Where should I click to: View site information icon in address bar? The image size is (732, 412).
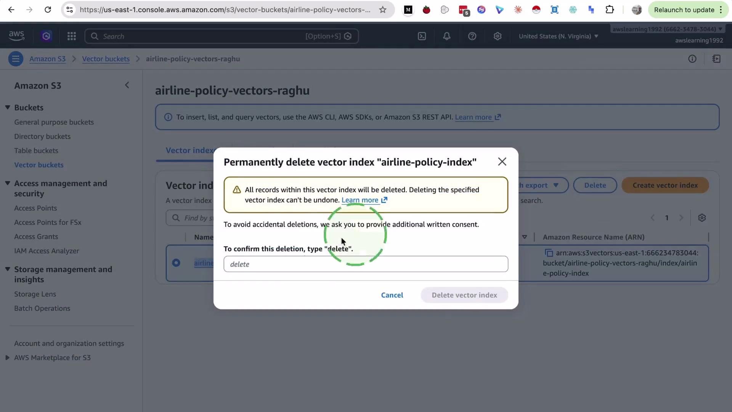tap(69, 10)
